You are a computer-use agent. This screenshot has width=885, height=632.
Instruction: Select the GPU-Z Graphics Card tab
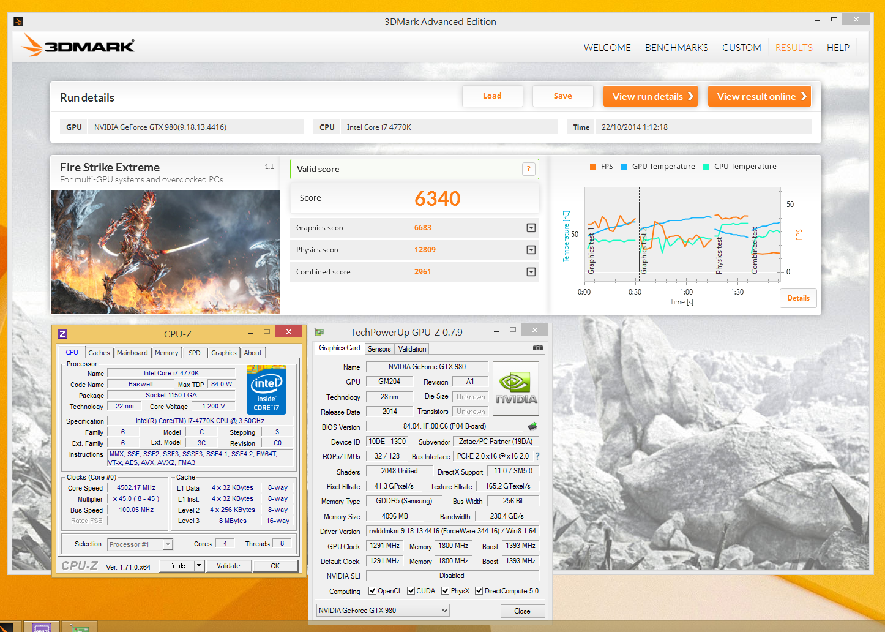coord(340,348)
